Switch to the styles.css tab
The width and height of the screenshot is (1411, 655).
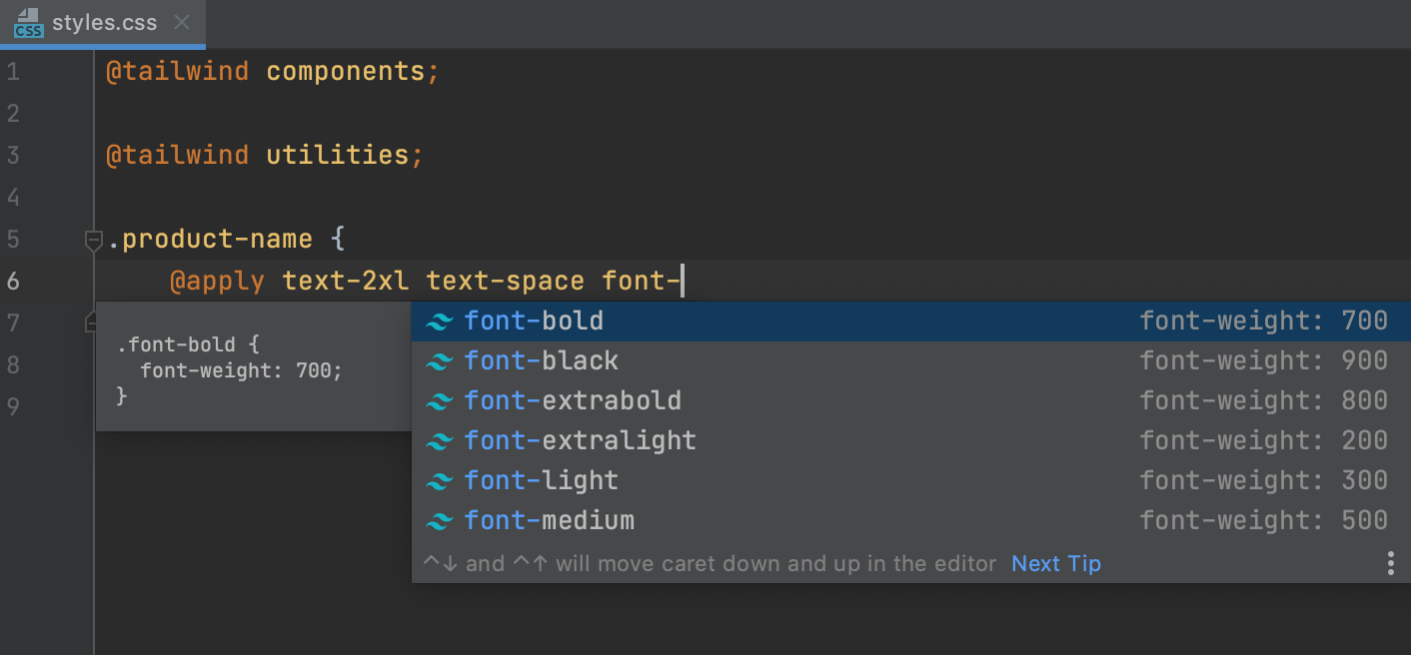(105, 22)
